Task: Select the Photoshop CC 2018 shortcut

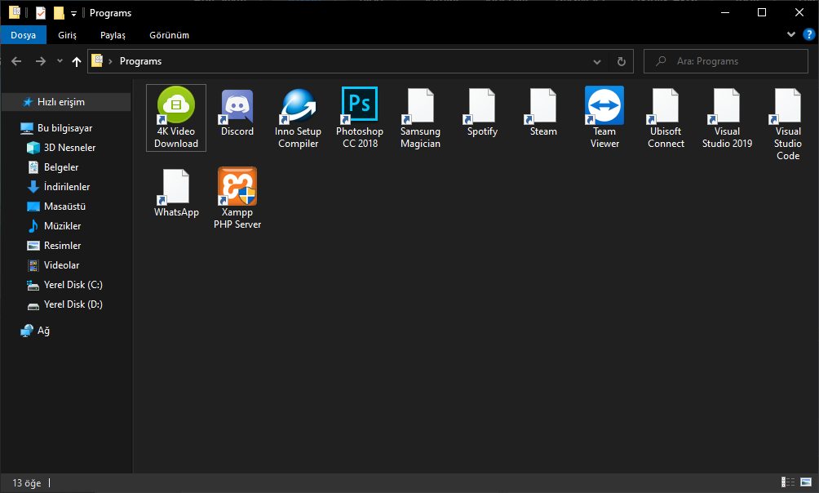Action: point(360,118)
